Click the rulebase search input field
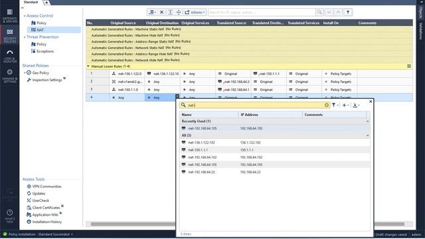The image size is (425, 239). (x=262, y=12)
